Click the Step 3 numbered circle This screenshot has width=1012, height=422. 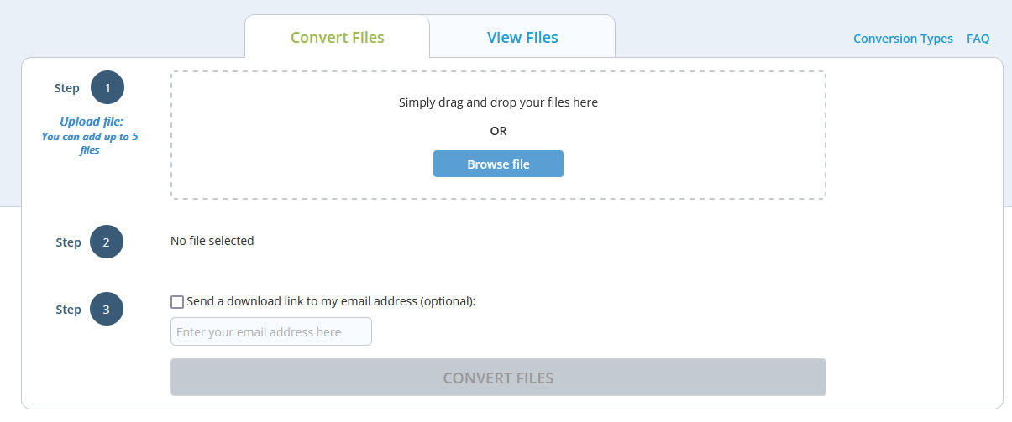click(107, 310)
